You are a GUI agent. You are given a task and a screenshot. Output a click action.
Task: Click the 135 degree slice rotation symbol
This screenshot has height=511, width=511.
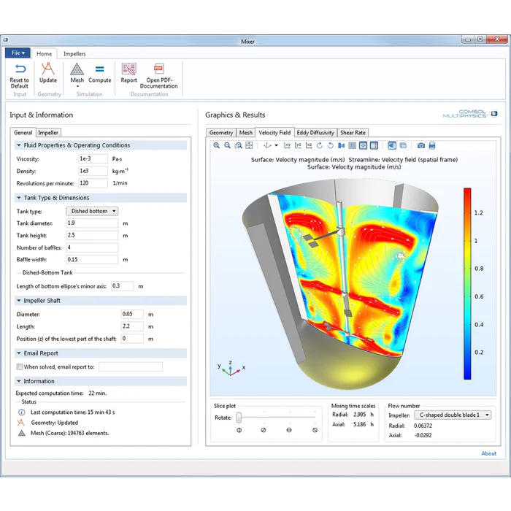click(315, 430)
